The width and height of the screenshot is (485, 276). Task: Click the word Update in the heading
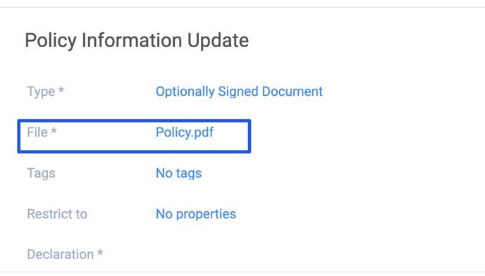coord(218,41)
